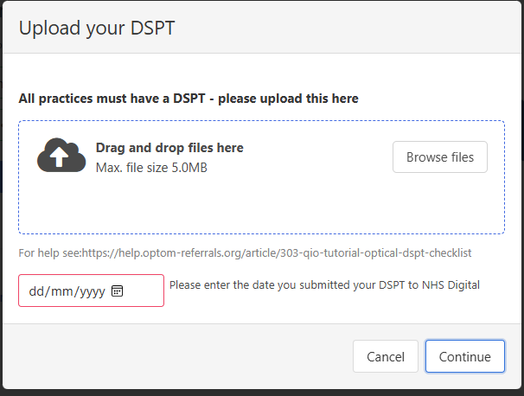
Task: Click the drag and drop files area
Action: tap(261, 177)
